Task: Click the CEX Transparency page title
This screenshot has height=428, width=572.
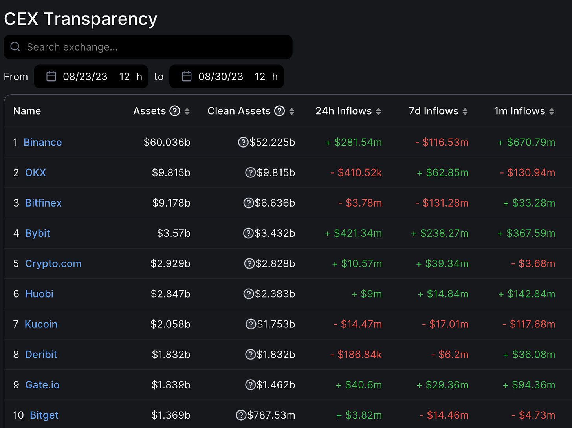Action: click(x=81, y=18)
